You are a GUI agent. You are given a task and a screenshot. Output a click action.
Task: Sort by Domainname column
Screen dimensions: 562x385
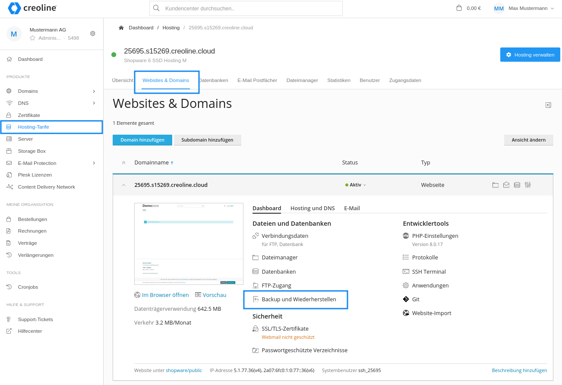(154, 163)
